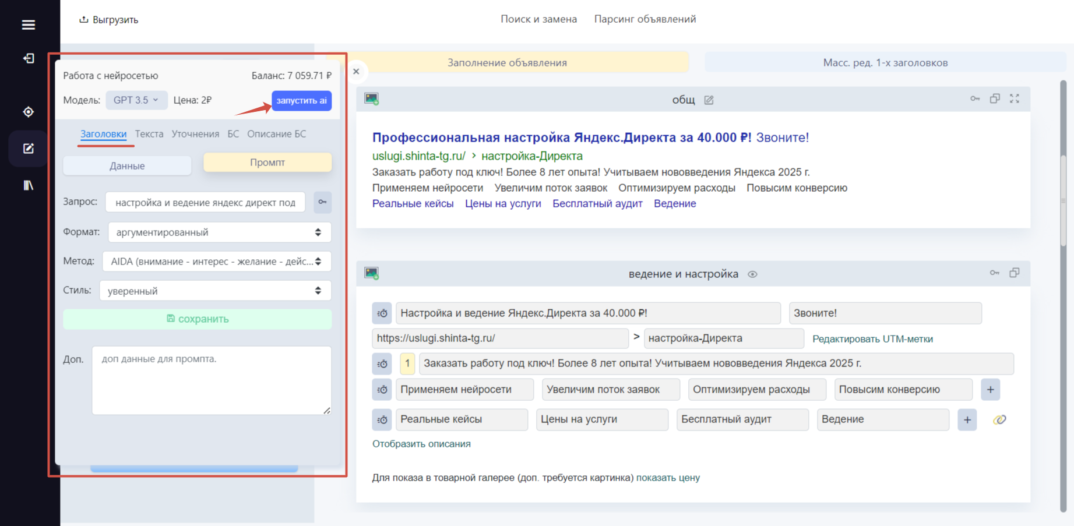The height and width of the screenshot is (526, 1074).
Task: Click AI icon beside Заказать работу text row
Action: 382,363
